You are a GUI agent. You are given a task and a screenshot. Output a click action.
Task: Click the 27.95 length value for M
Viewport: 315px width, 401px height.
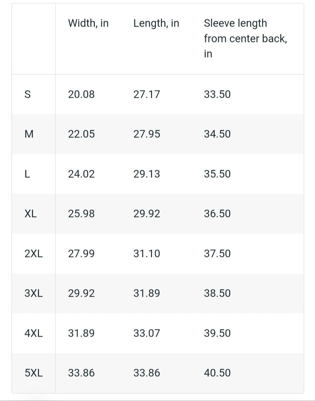click(147, 134)
